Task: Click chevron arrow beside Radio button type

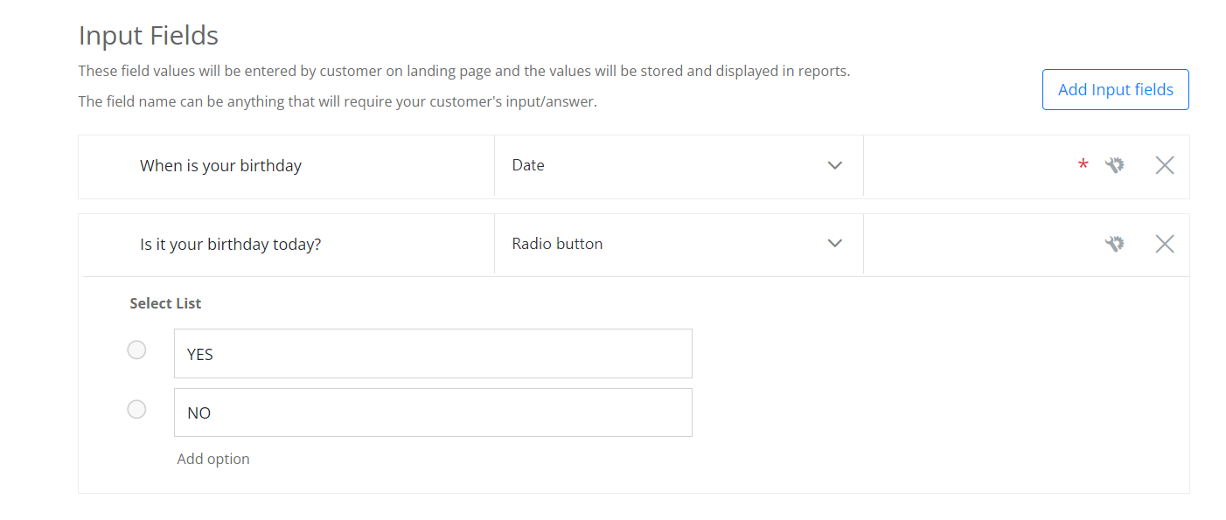Action: pos(834,244)
